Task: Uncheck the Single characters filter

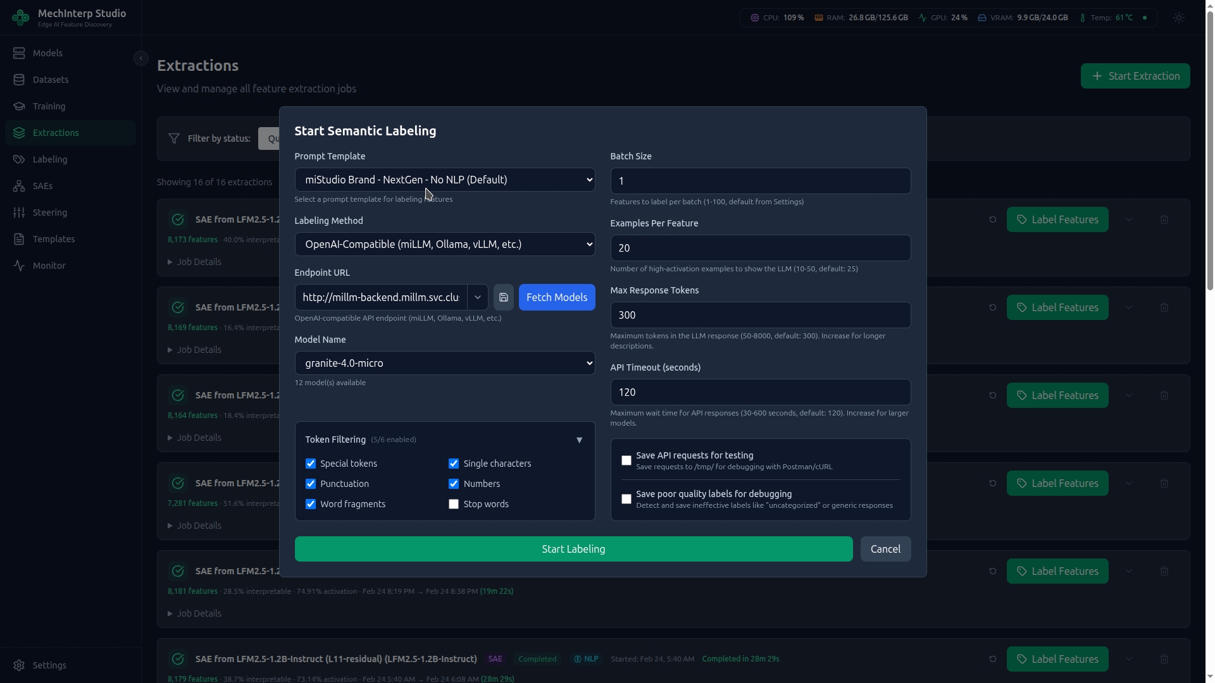Action: coord(454,464)
